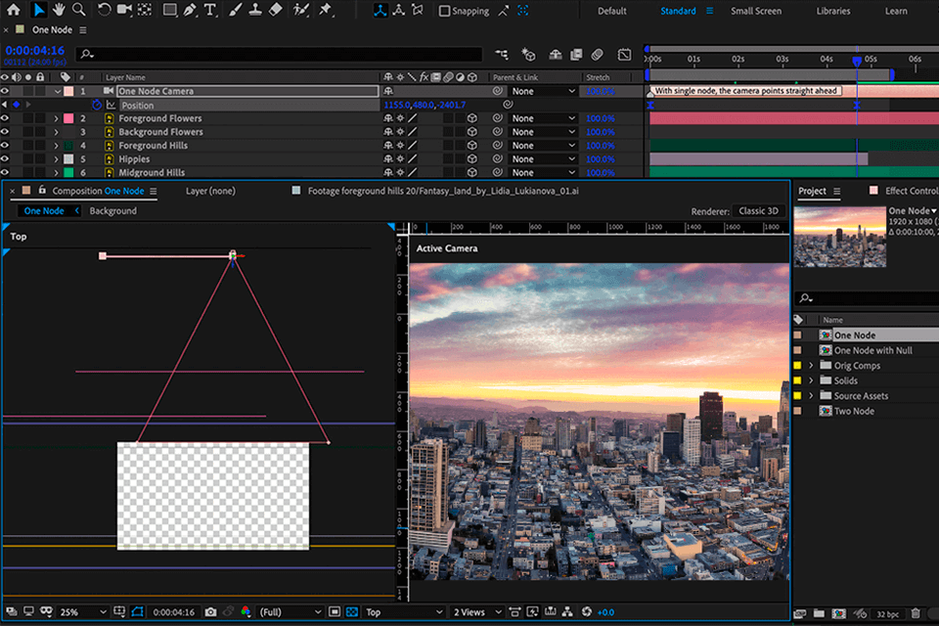939x626 pixels.
Task: Hide the Foreground Flowers layer
Action: pyautogui.click(x=5, y=118)
